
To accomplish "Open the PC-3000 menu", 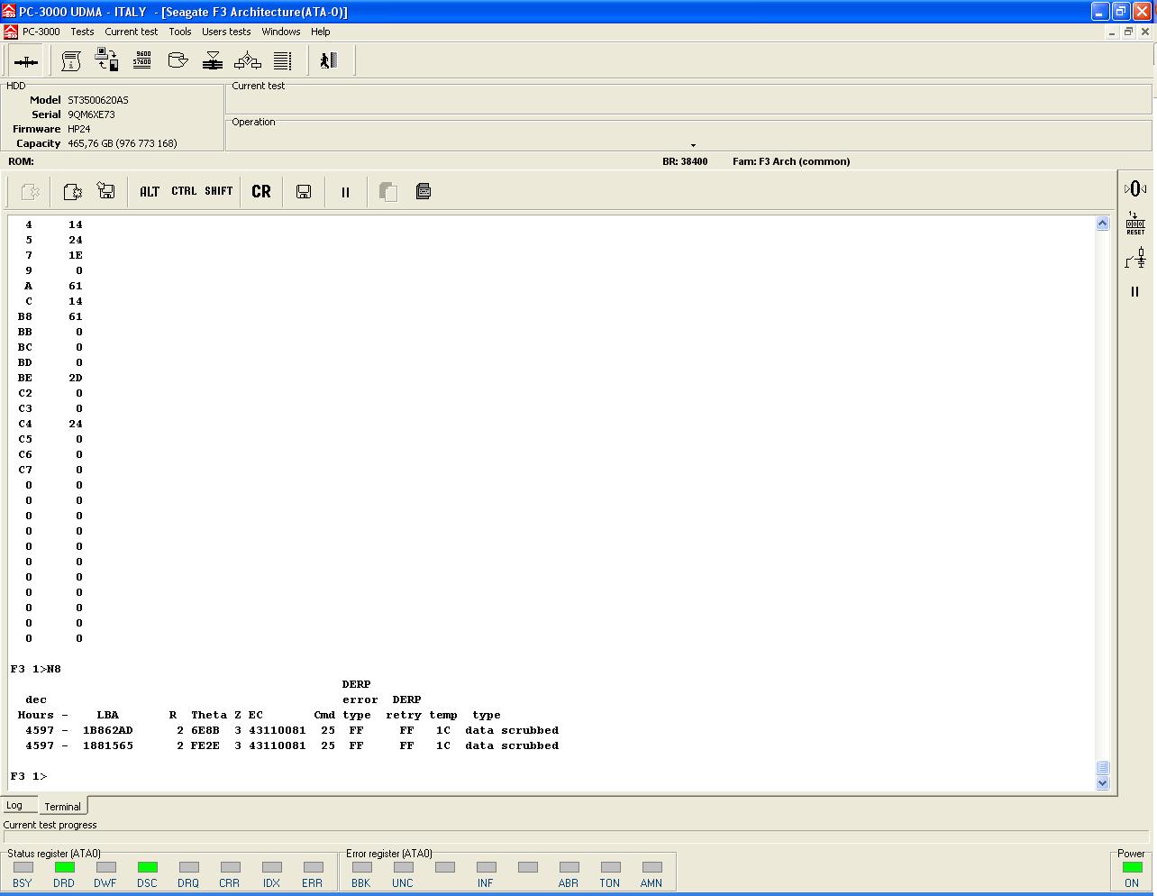I will pos(41,32).
